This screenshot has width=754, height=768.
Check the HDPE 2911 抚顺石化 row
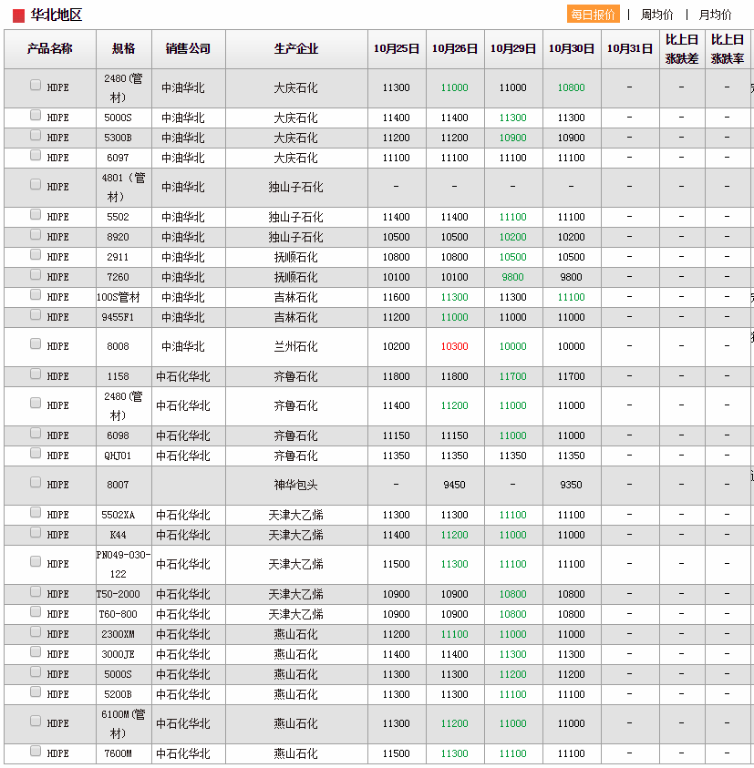point(36,255)
